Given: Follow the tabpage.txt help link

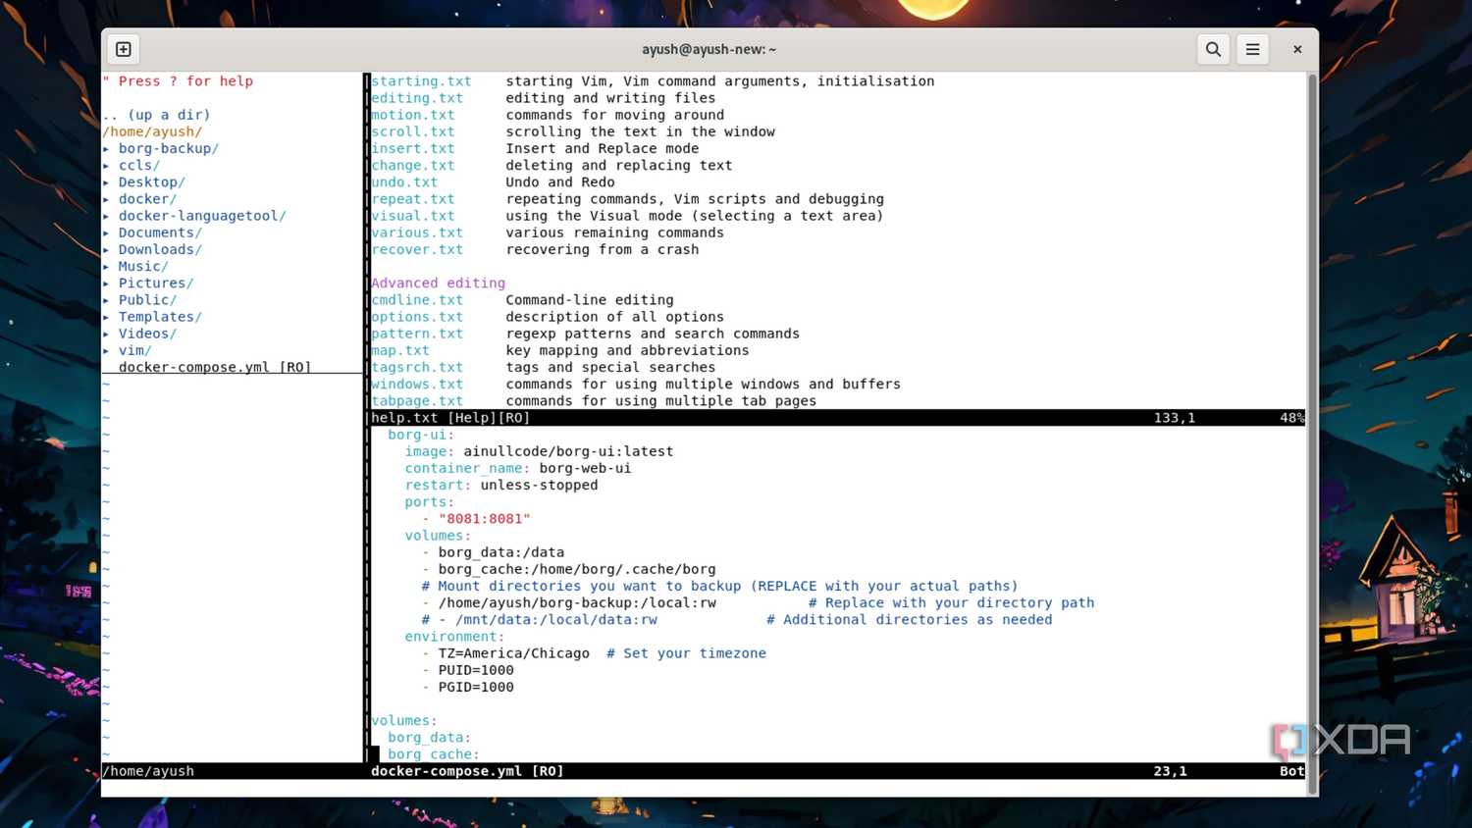Looking at the screenshot, I should (417, 401).
